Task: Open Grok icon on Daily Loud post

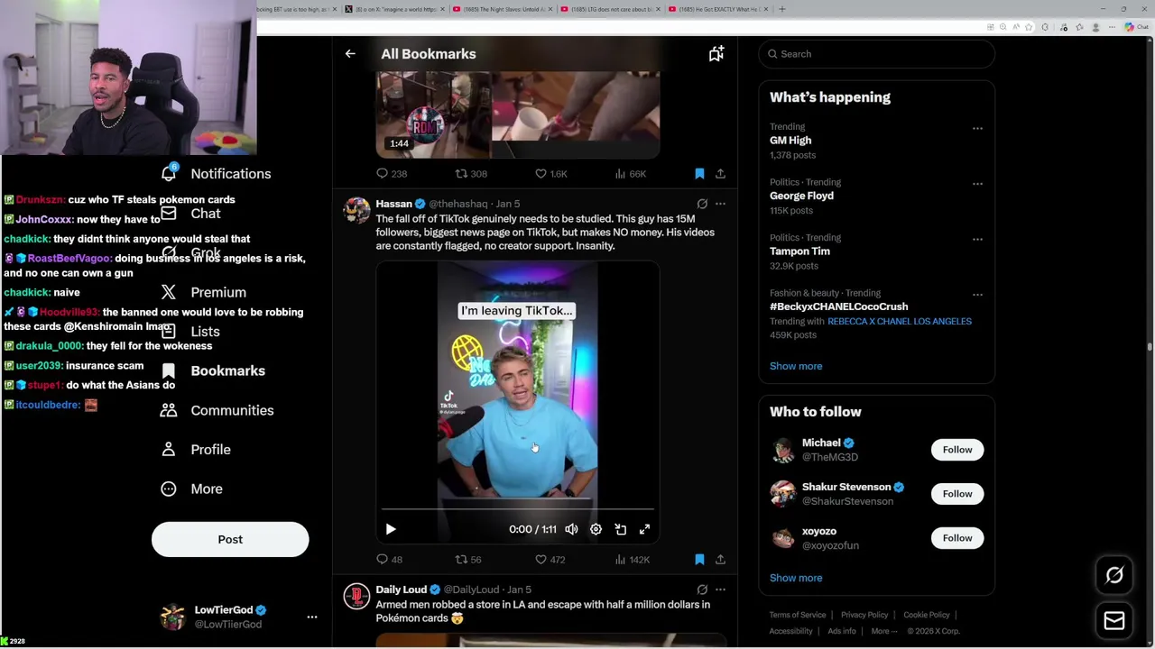Action: tap(702, 590)
